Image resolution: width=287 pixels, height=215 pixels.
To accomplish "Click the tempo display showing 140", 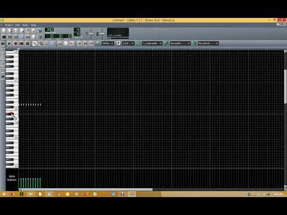I will point(49,30).
